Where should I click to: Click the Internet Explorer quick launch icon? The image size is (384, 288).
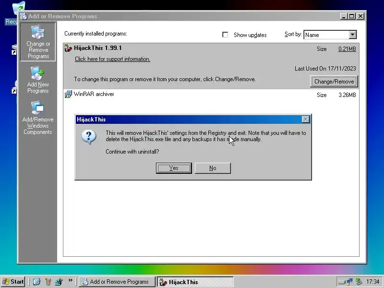click(36, 282)
